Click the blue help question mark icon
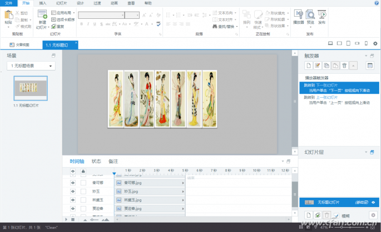 pos(377,3)
